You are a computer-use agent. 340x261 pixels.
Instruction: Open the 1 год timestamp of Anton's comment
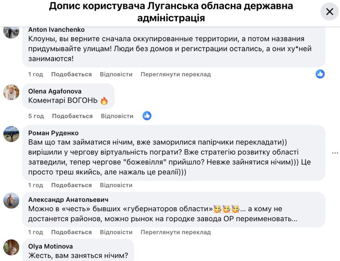(x=36, y=74)
